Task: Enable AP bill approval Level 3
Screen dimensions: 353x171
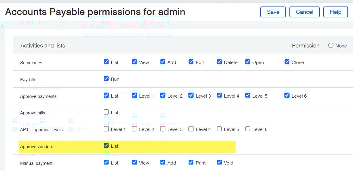Action: (x=163, y=129)
